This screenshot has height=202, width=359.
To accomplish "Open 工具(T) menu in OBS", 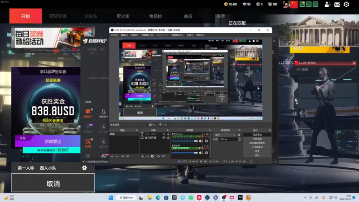I will pyautogui.click(x=189, y=35).
